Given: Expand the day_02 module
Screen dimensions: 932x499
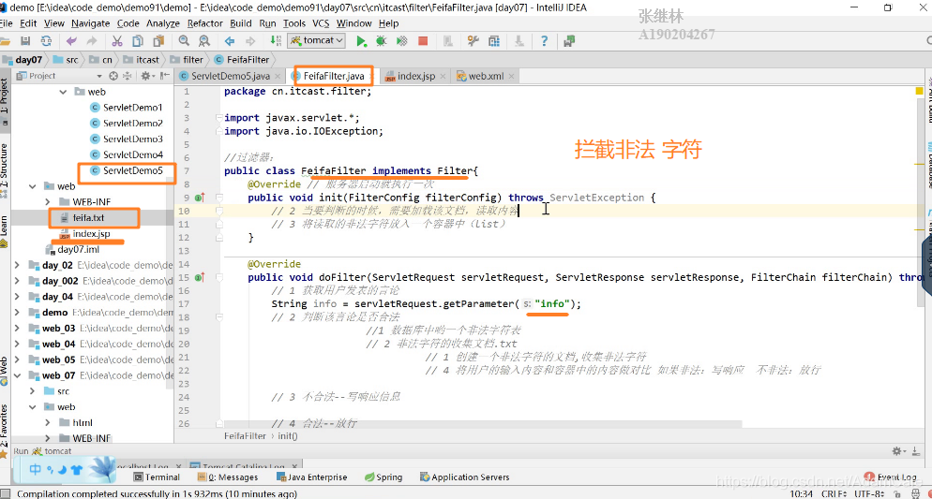Looking at the screenshot, I should [x=17, y=265].
